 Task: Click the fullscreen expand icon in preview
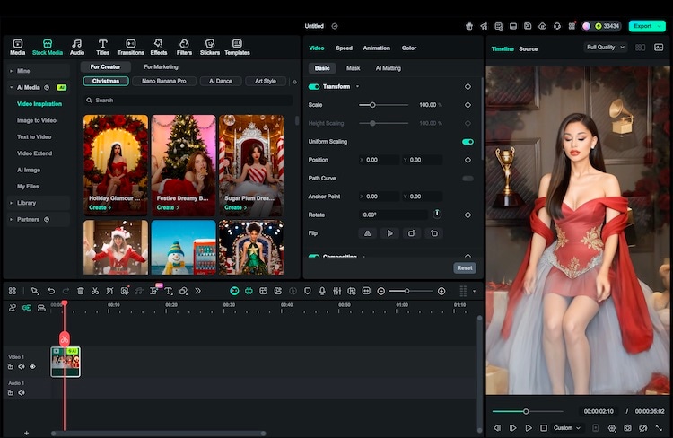[659, 428]
